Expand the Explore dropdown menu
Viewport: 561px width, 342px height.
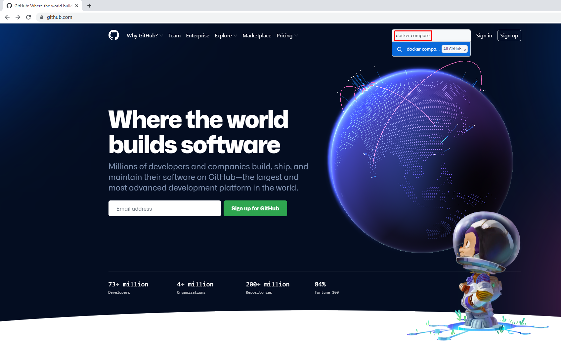point(226,35)
